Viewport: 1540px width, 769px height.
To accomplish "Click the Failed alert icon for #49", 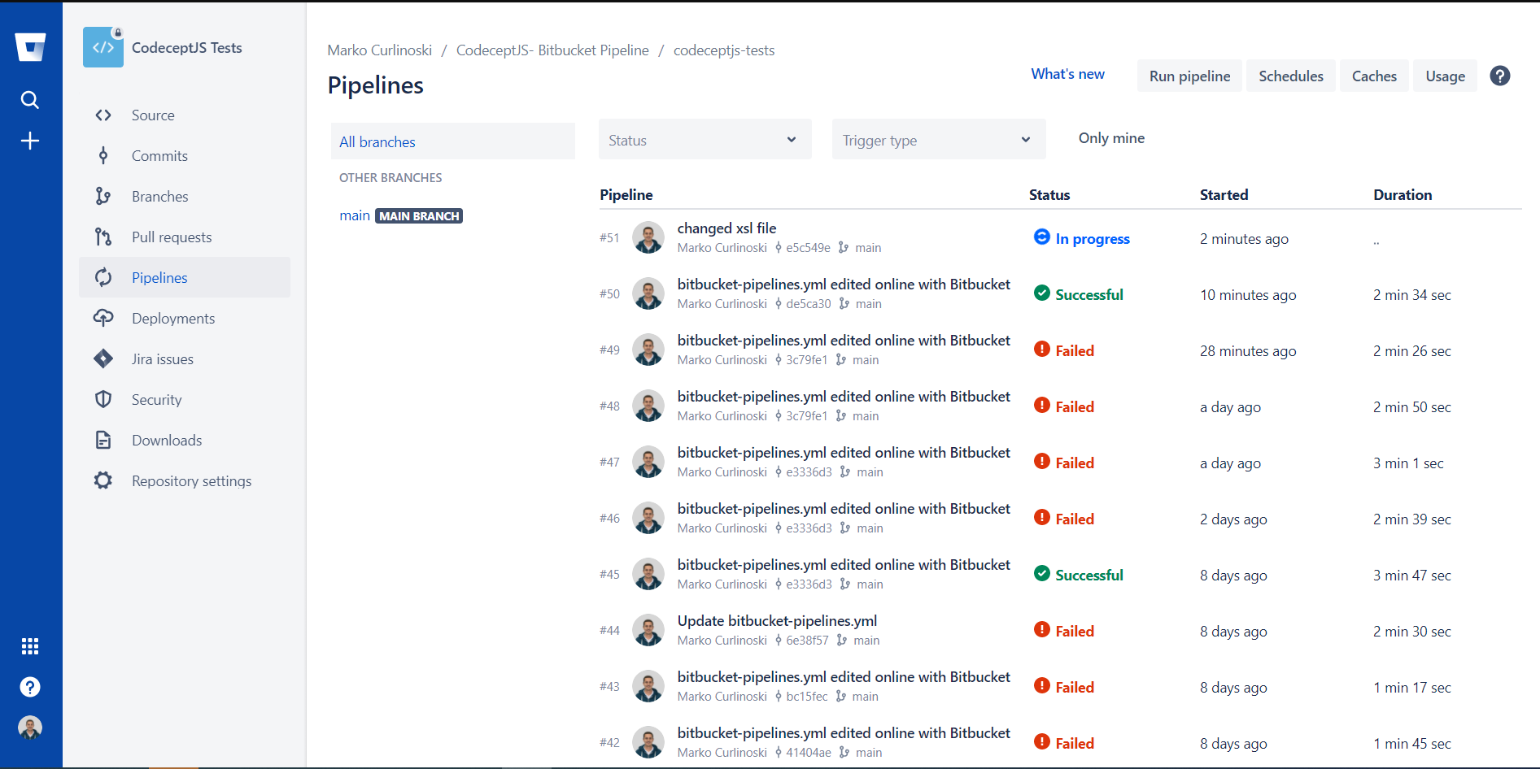I will (x=1042, y=349).
